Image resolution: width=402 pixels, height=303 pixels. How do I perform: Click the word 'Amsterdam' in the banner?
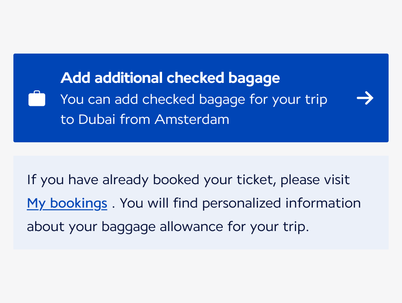pyautogui.click(x=192, y=119)
